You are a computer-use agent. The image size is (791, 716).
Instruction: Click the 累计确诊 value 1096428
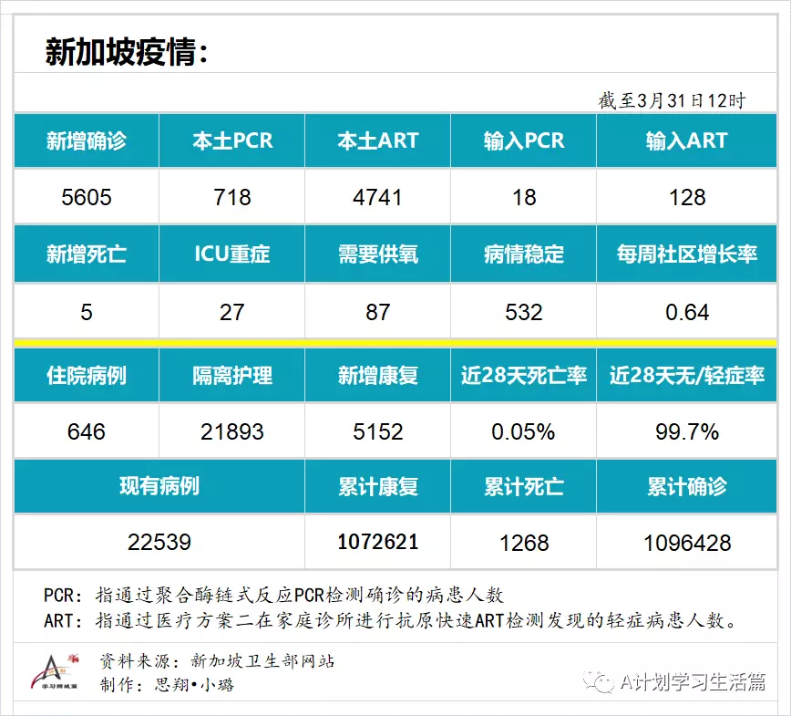click(690, 541)
